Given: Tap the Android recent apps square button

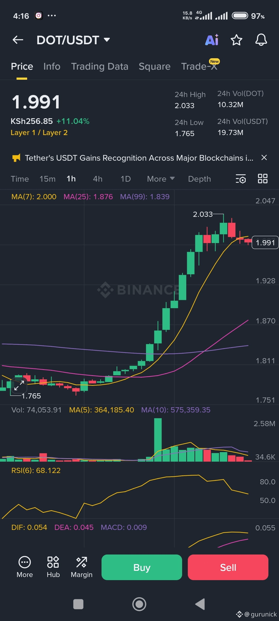Looking at the screenshot, I should [x=78, y=604].
